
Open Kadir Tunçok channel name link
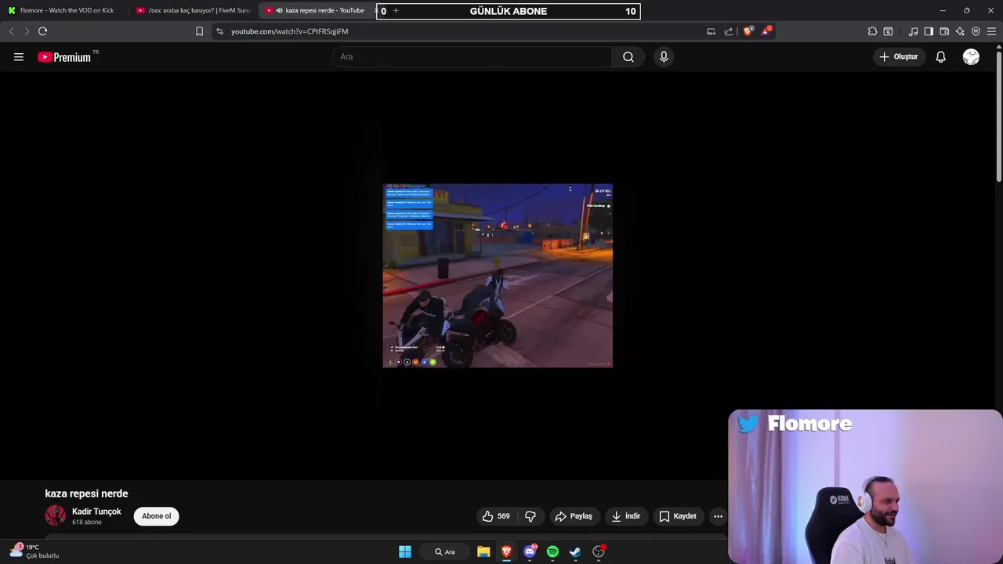(96, 512)
